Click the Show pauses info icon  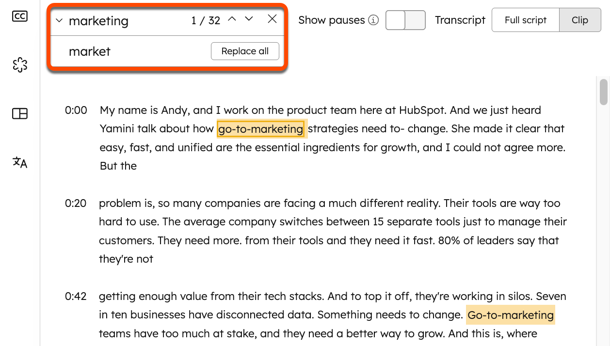pos(373,20)
